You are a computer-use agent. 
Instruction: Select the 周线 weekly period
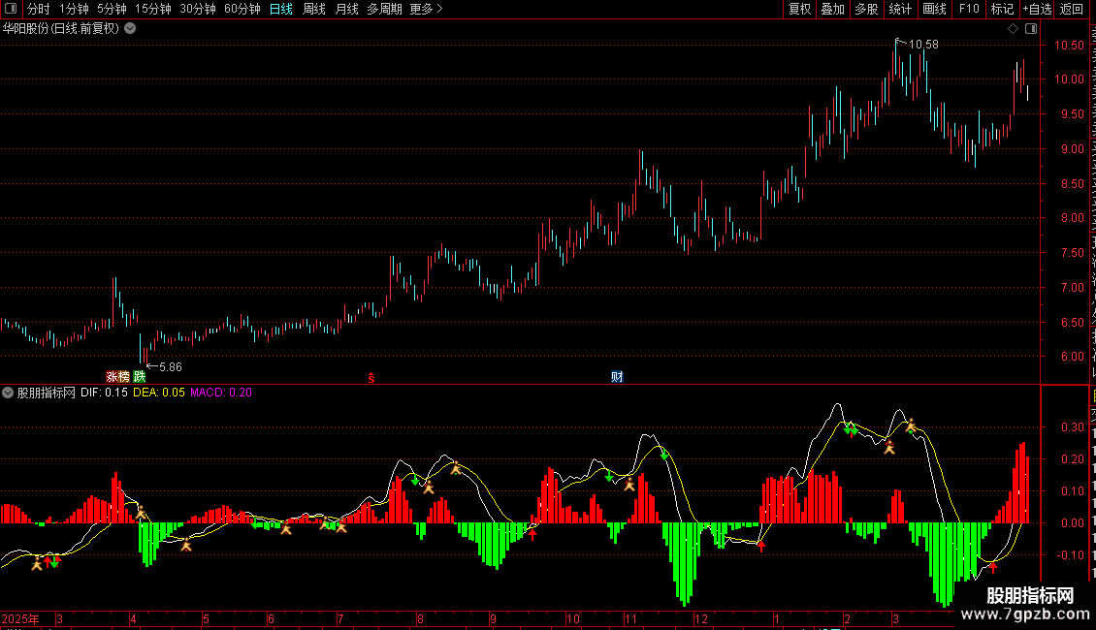(x=314, y=9)
